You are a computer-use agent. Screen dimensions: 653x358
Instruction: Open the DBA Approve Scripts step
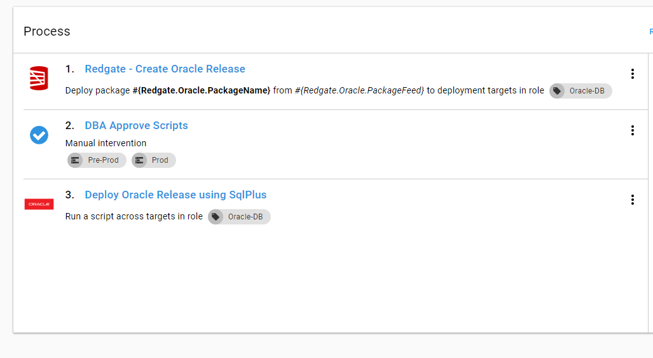tap(136, 125)
